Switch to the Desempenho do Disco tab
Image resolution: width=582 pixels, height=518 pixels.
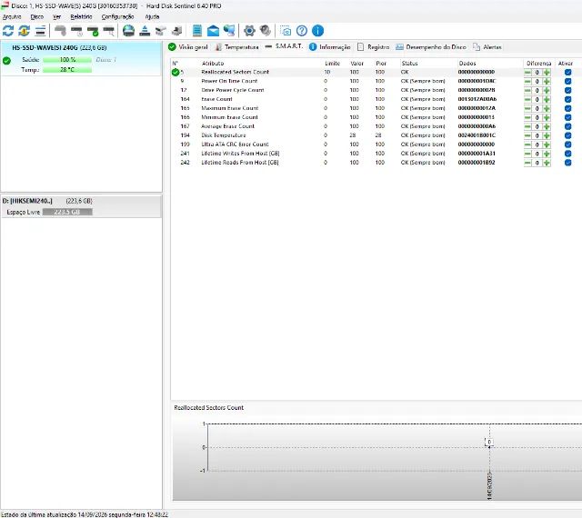point(430,47)
